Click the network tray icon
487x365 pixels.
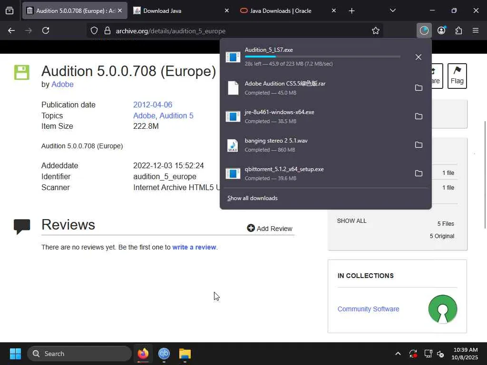point(429,354)
